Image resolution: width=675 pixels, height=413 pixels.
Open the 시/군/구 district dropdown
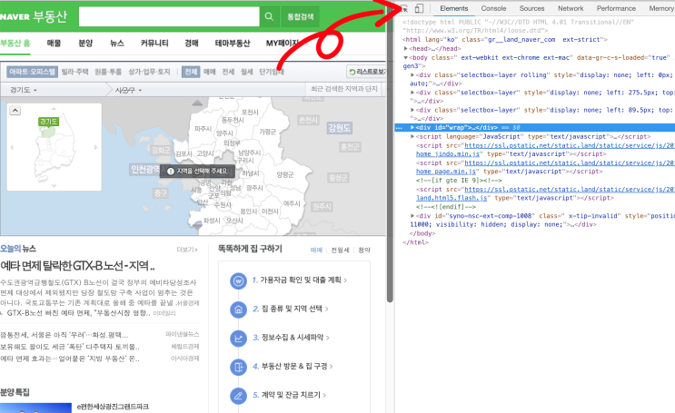(128, 90)
